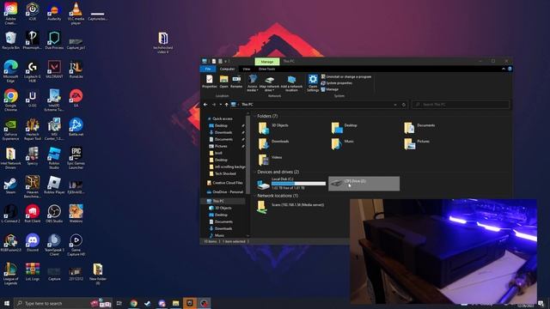Open the recent locations dropdown arrow
The image size is (550, 309).
tap(220, 105)
